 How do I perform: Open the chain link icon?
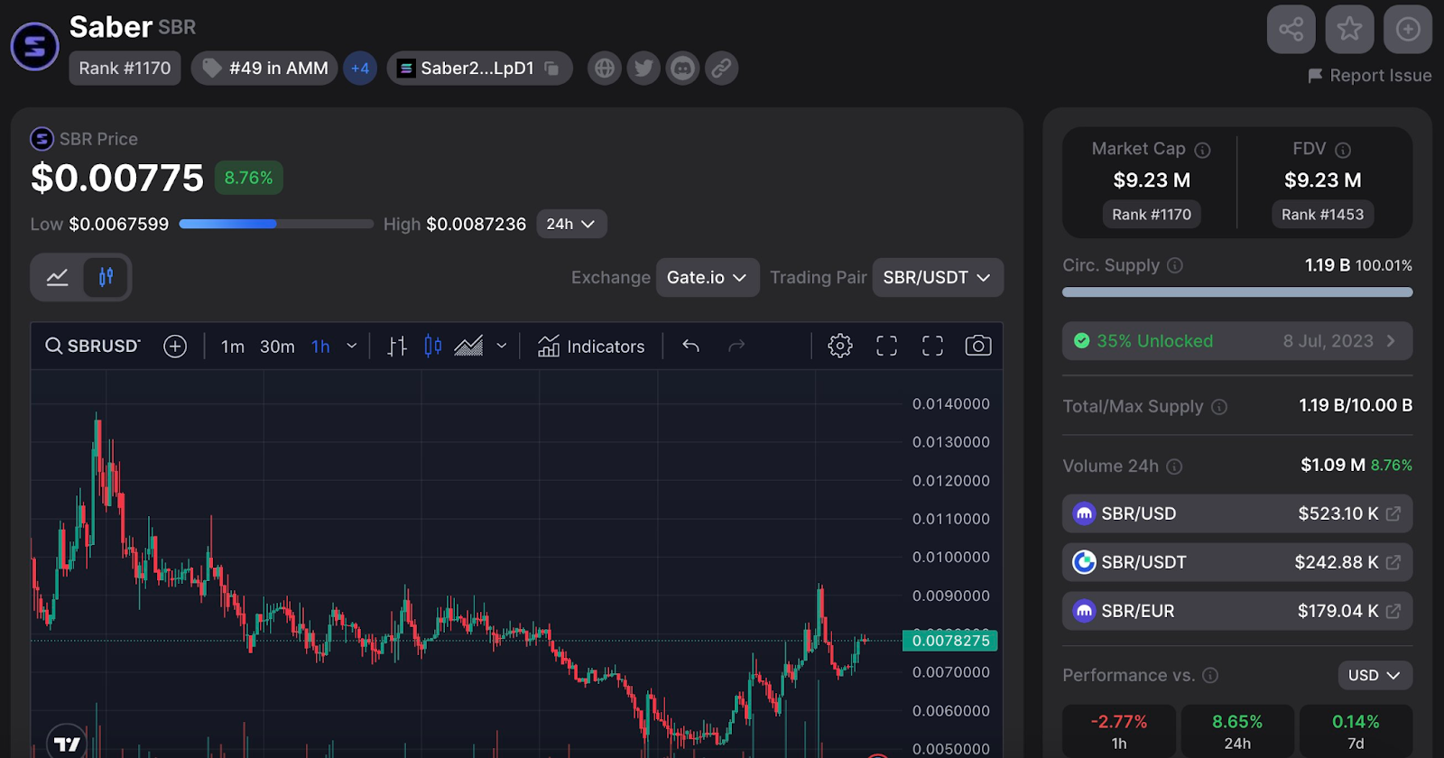tap(721, 69)
